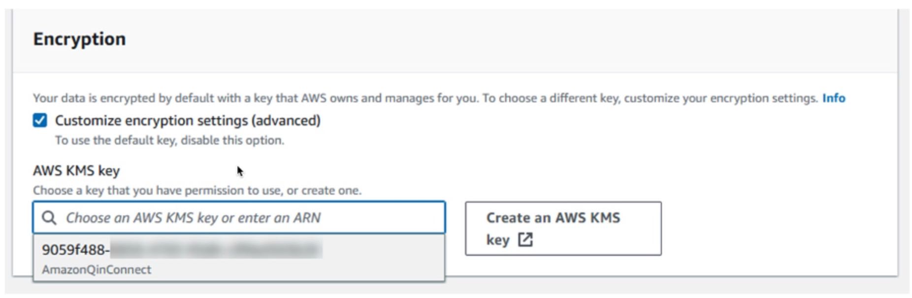This screenshot has width=912, height=298.
Task: Click the "Choose an AWS KMS key" placeholder text
Action: (x=193, y=218)
